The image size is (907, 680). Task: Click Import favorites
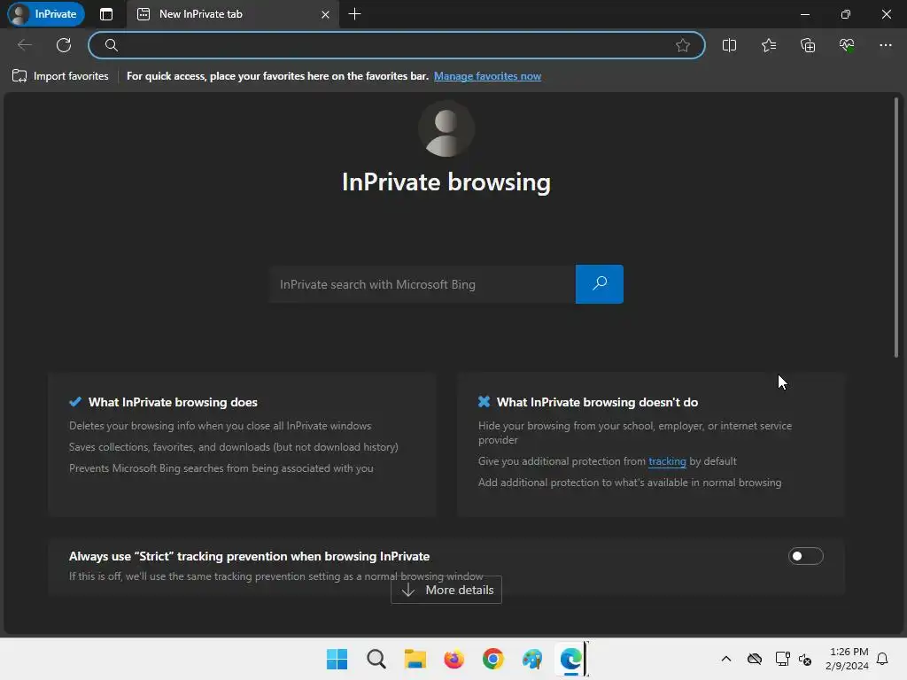[x=60, y=76]
